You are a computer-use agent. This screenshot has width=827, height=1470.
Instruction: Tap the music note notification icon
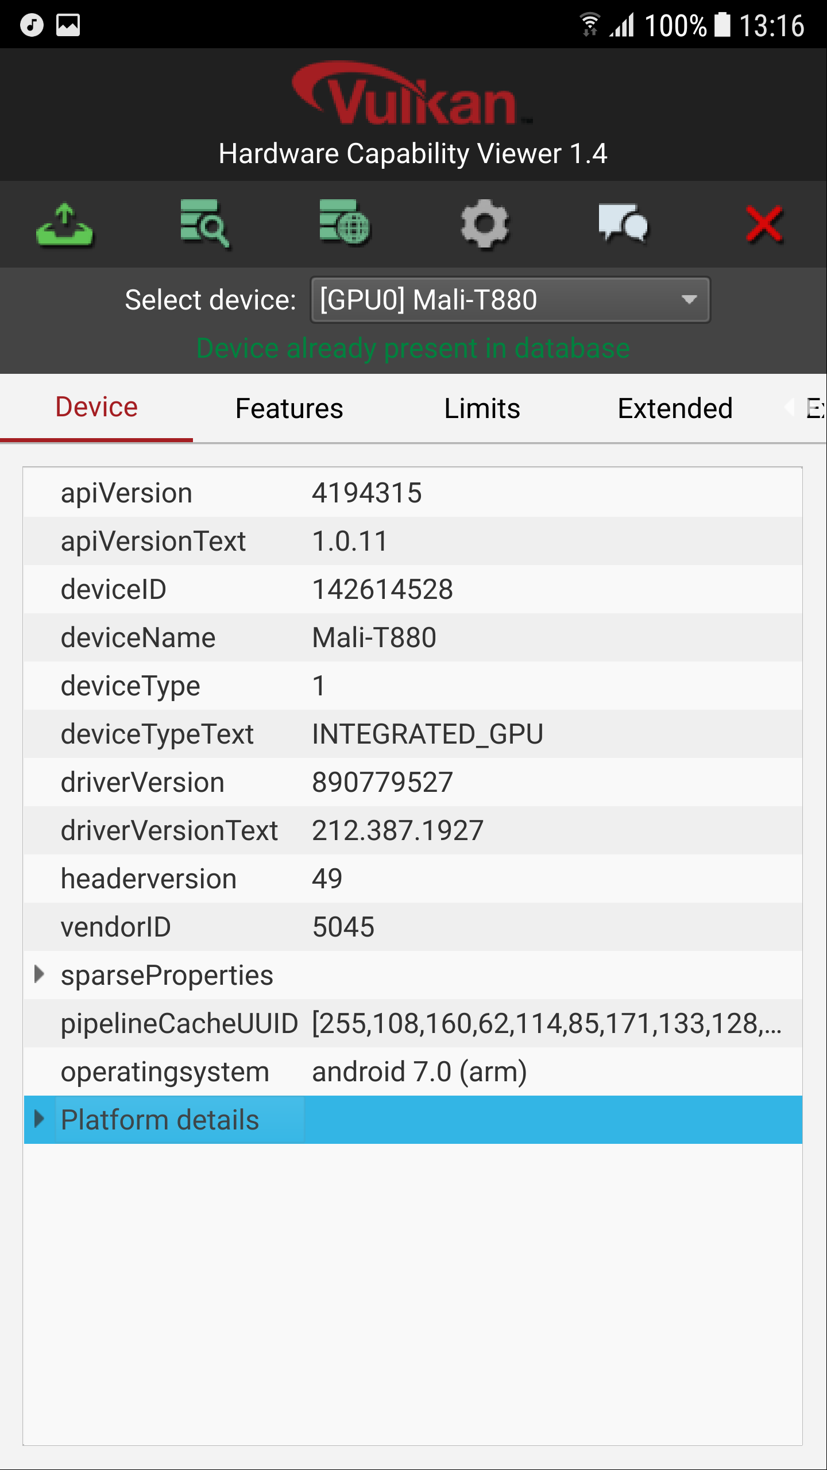[x=32, y=25]
